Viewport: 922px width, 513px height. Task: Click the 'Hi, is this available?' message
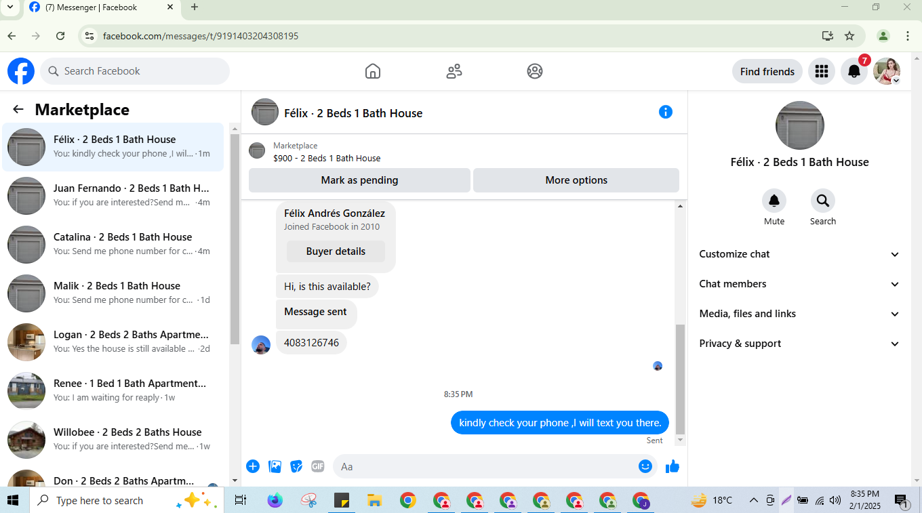[x=327, y=287]
